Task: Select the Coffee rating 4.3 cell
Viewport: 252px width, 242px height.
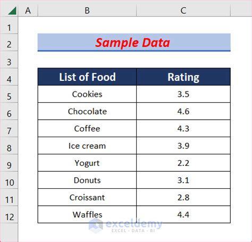Action: pyautogui.click(x=183, y=128)
